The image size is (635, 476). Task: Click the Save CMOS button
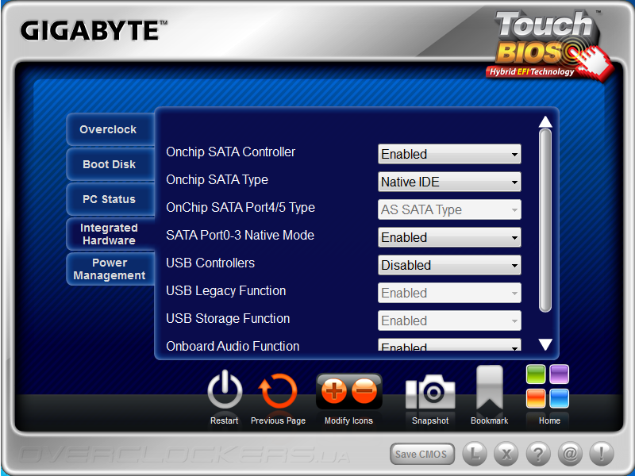click(421, 454)
